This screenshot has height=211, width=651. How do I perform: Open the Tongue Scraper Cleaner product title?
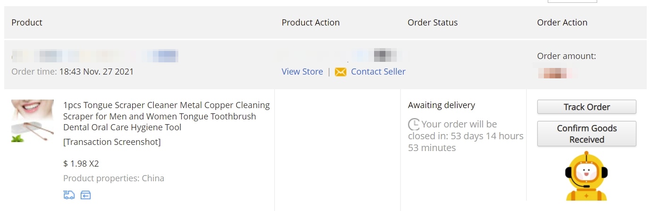166,116
